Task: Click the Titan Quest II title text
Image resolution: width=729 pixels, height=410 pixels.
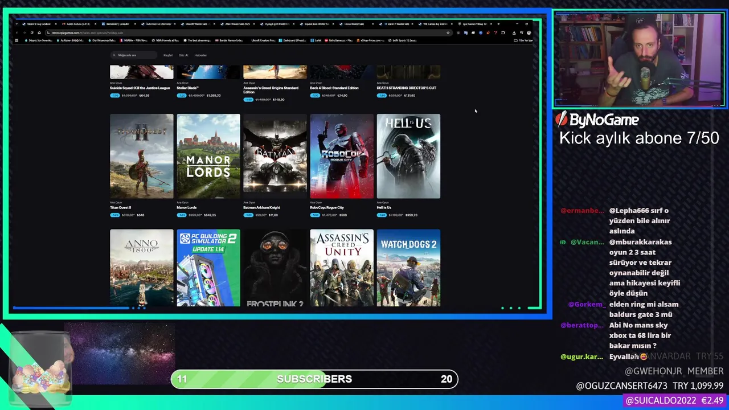Action: 120,207
